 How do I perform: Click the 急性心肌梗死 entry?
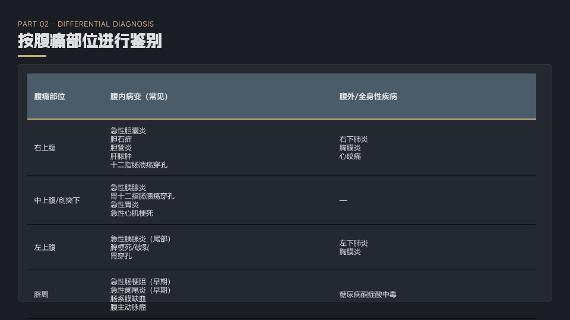point(131,213)
